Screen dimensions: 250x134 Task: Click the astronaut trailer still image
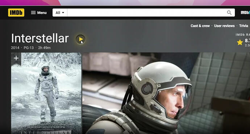coord(166,93)
